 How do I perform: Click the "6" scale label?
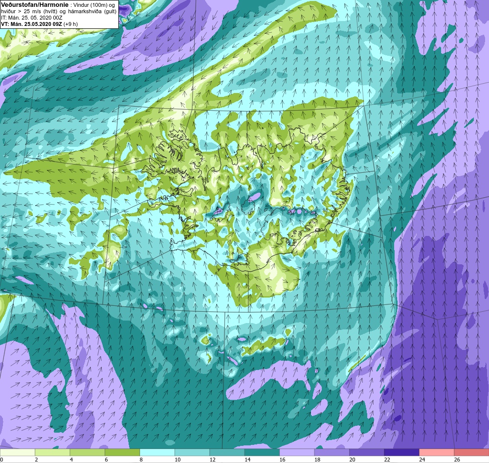pos(106,460)
